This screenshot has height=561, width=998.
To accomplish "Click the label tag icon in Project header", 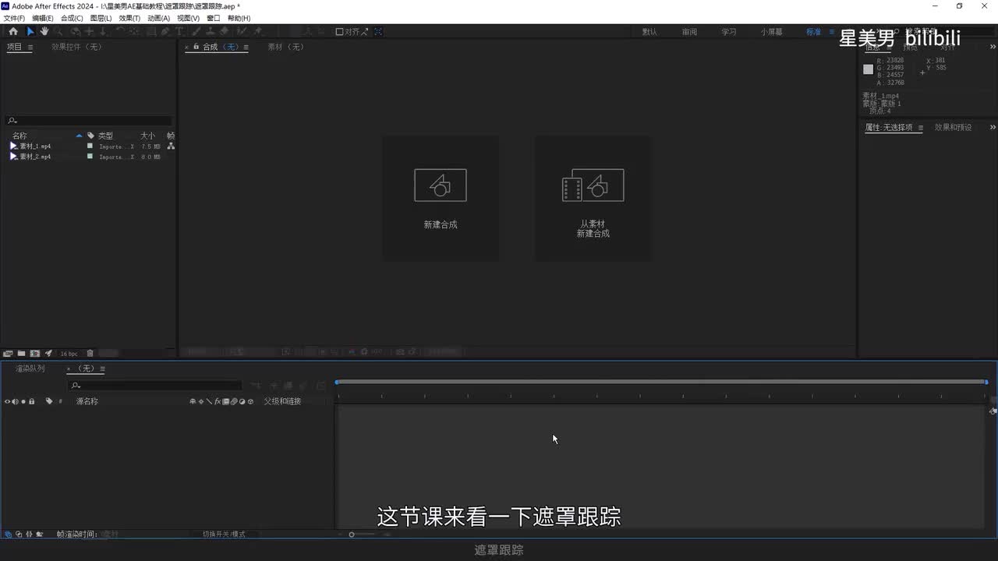I will [90, 136].
